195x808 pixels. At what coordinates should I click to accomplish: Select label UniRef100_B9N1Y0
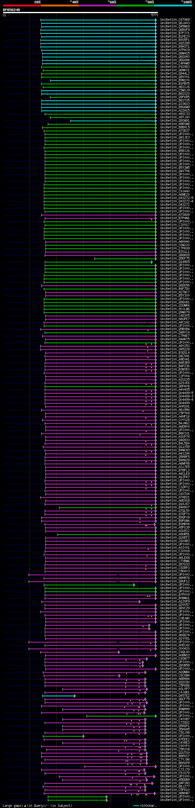(x=175, y=80)
